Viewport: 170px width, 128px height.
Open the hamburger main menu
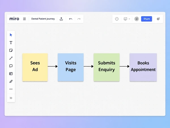[x=24, y=19]
